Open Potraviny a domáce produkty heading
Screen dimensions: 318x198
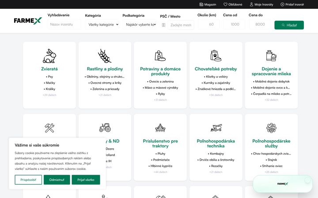coord(160,71)
